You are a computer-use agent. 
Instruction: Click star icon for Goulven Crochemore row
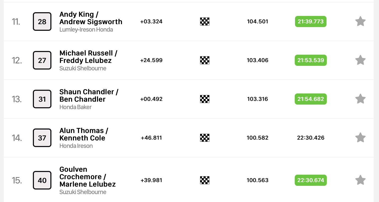360,180
